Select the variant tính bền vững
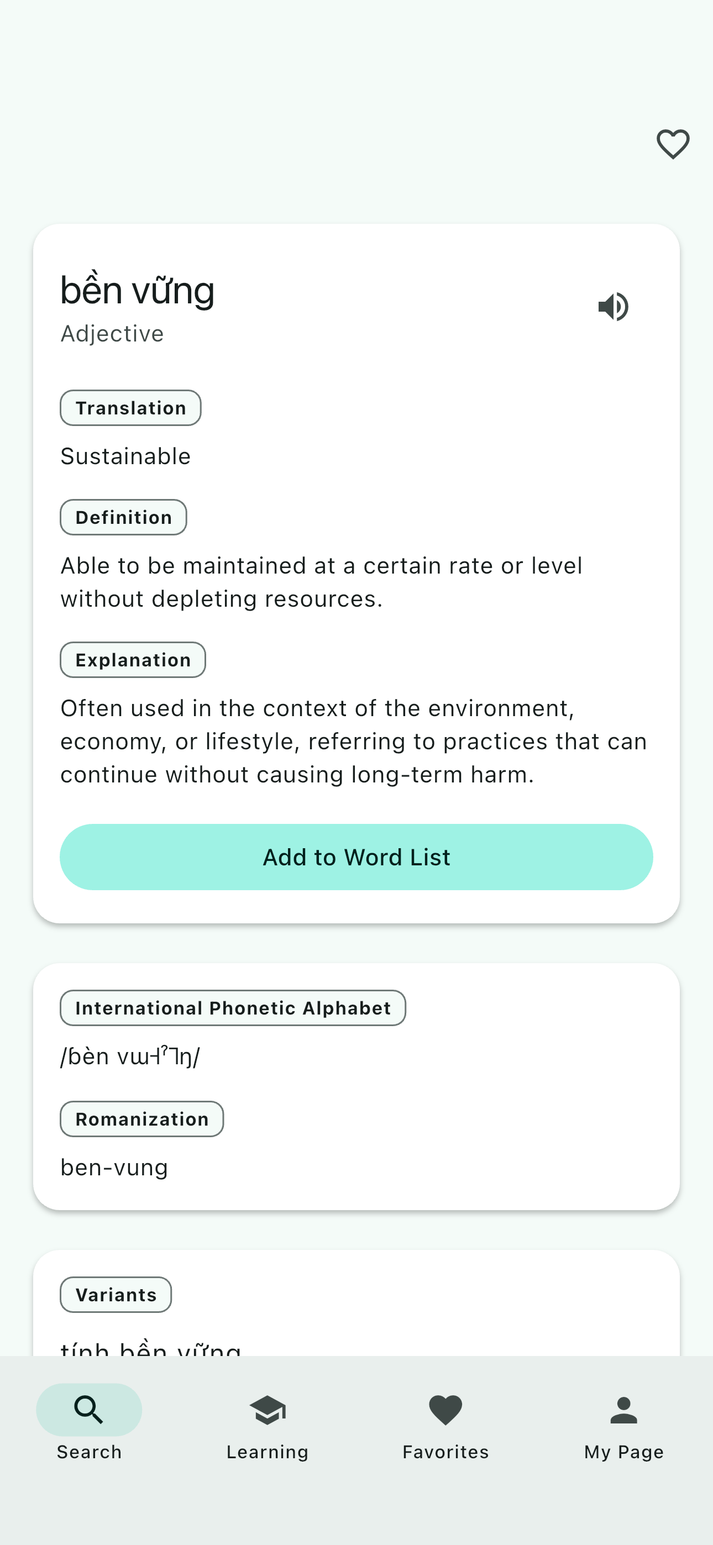The width and height of the screenshot is (713, 1545). (151, 1348)
